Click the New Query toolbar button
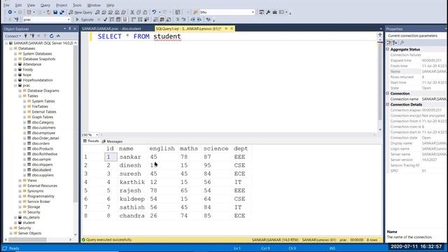This screenshot has width=448, height=252. (x=80, y=13)
